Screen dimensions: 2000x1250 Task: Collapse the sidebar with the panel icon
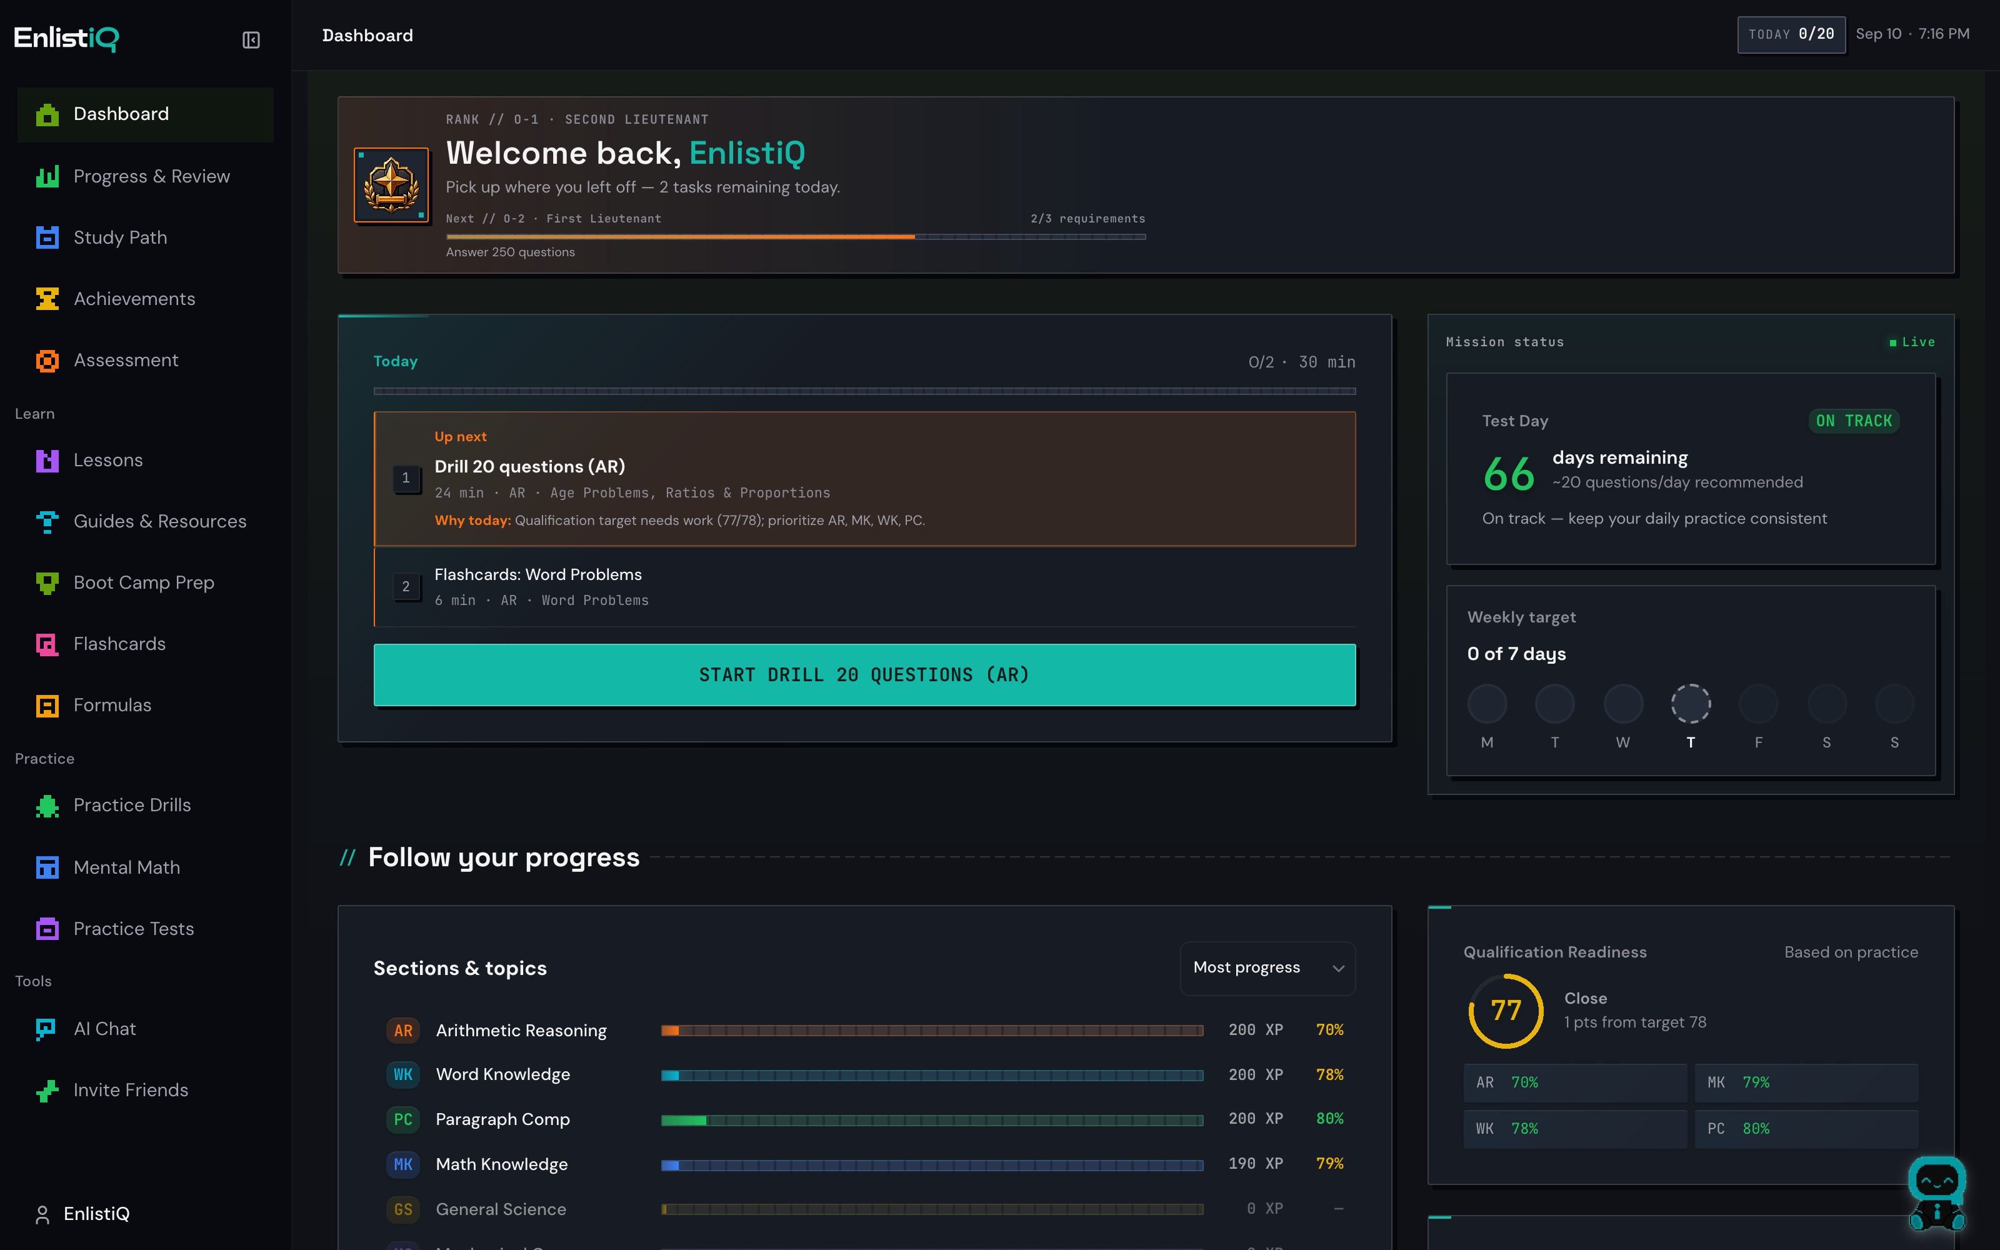[x=251, y=39]
